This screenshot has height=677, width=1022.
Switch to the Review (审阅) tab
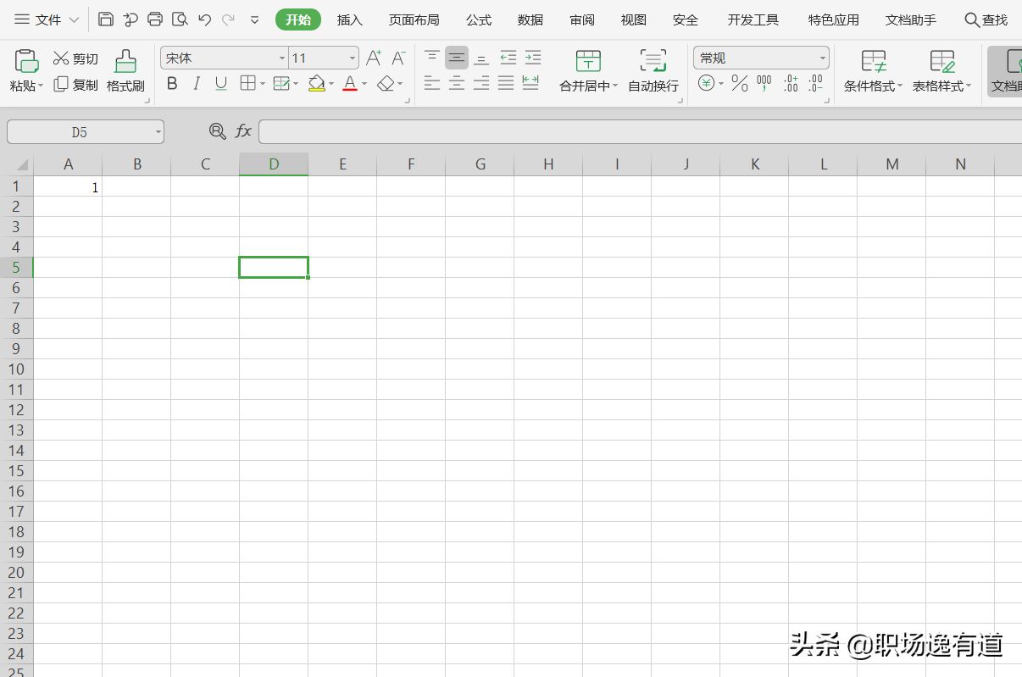pyautogui.click(x=582, y=19)
